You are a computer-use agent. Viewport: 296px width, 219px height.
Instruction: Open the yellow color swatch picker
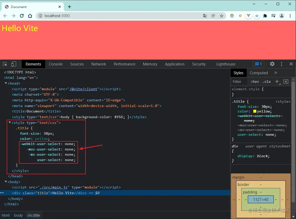255,111
